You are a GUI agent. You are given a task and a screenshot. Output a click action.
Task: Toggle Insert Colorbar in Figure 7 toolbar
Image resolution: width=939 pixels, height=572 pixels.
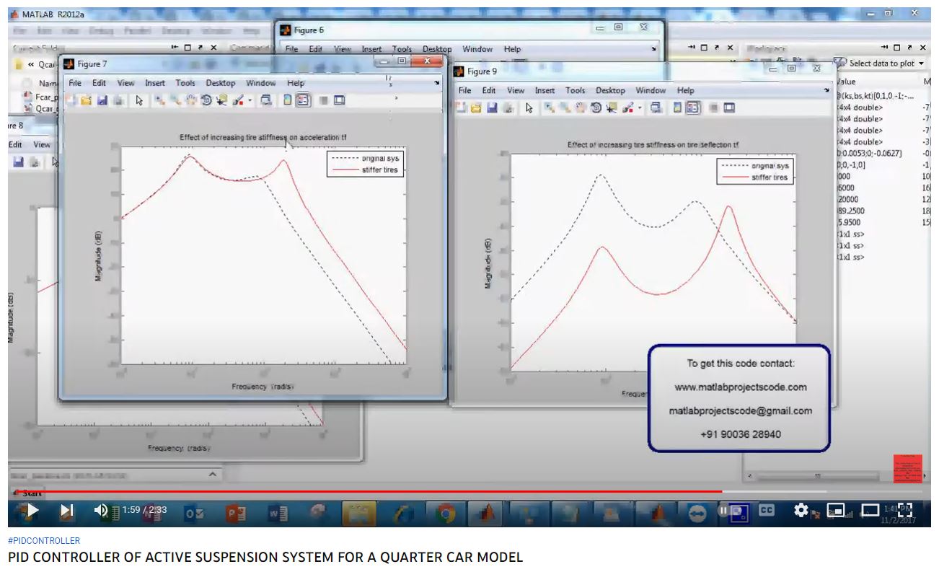(x=288, y=101)
